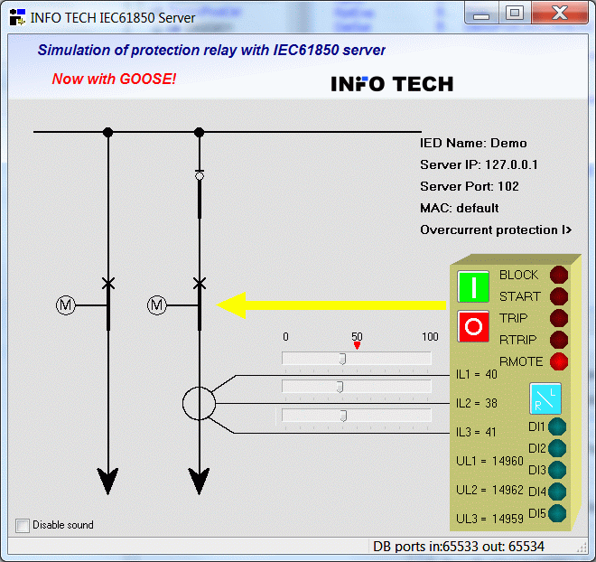Click the left feeder downward arrow

tap(108, 481)
